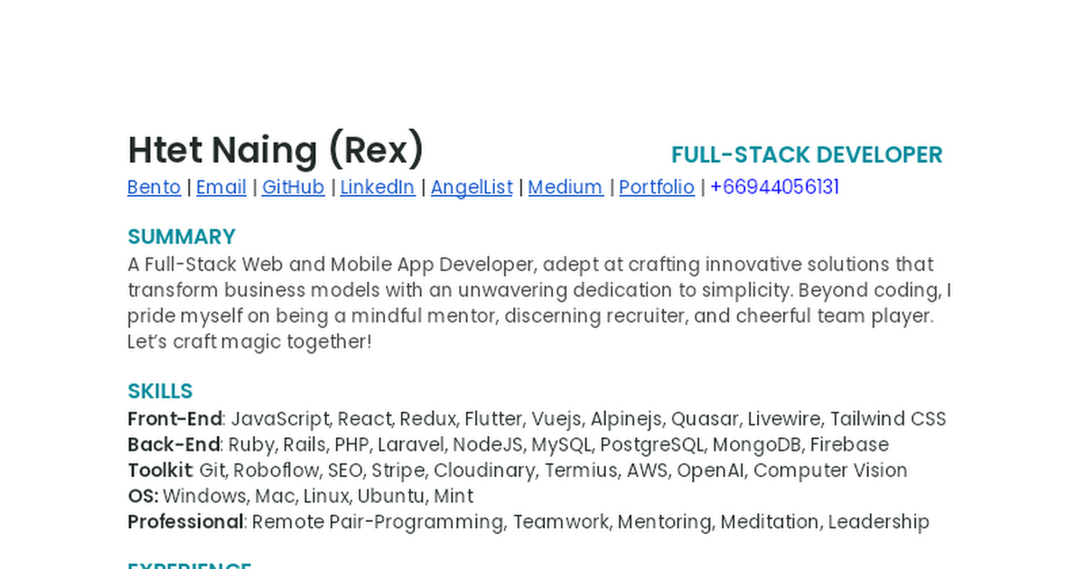The width and height of the screenshot is (1084, 569).
Task: Open the Bento link
Action: click(154, 187)
